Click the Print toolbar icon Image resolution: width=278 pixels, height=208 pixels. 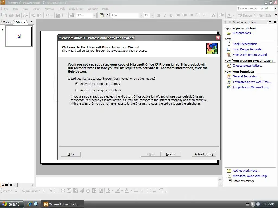(x=25, y=15)
